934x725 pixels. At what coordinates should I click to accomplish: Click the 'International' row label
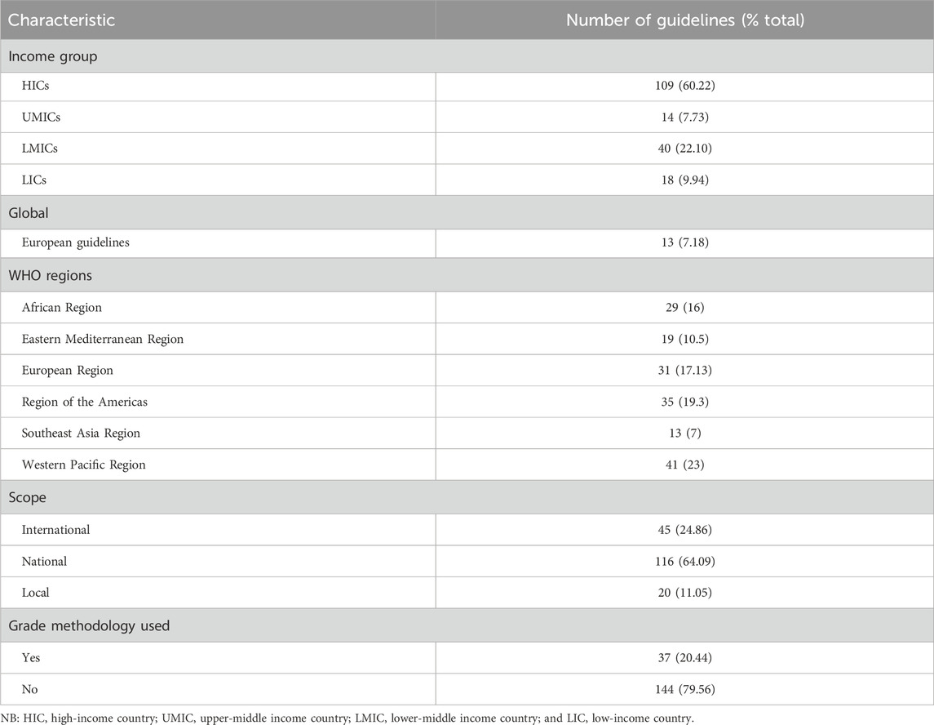pos(56,530)
